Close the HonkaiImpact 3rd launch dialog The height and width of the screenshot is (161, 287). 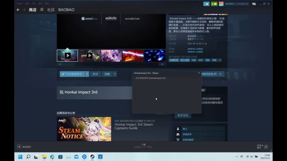tap(199, 73)
